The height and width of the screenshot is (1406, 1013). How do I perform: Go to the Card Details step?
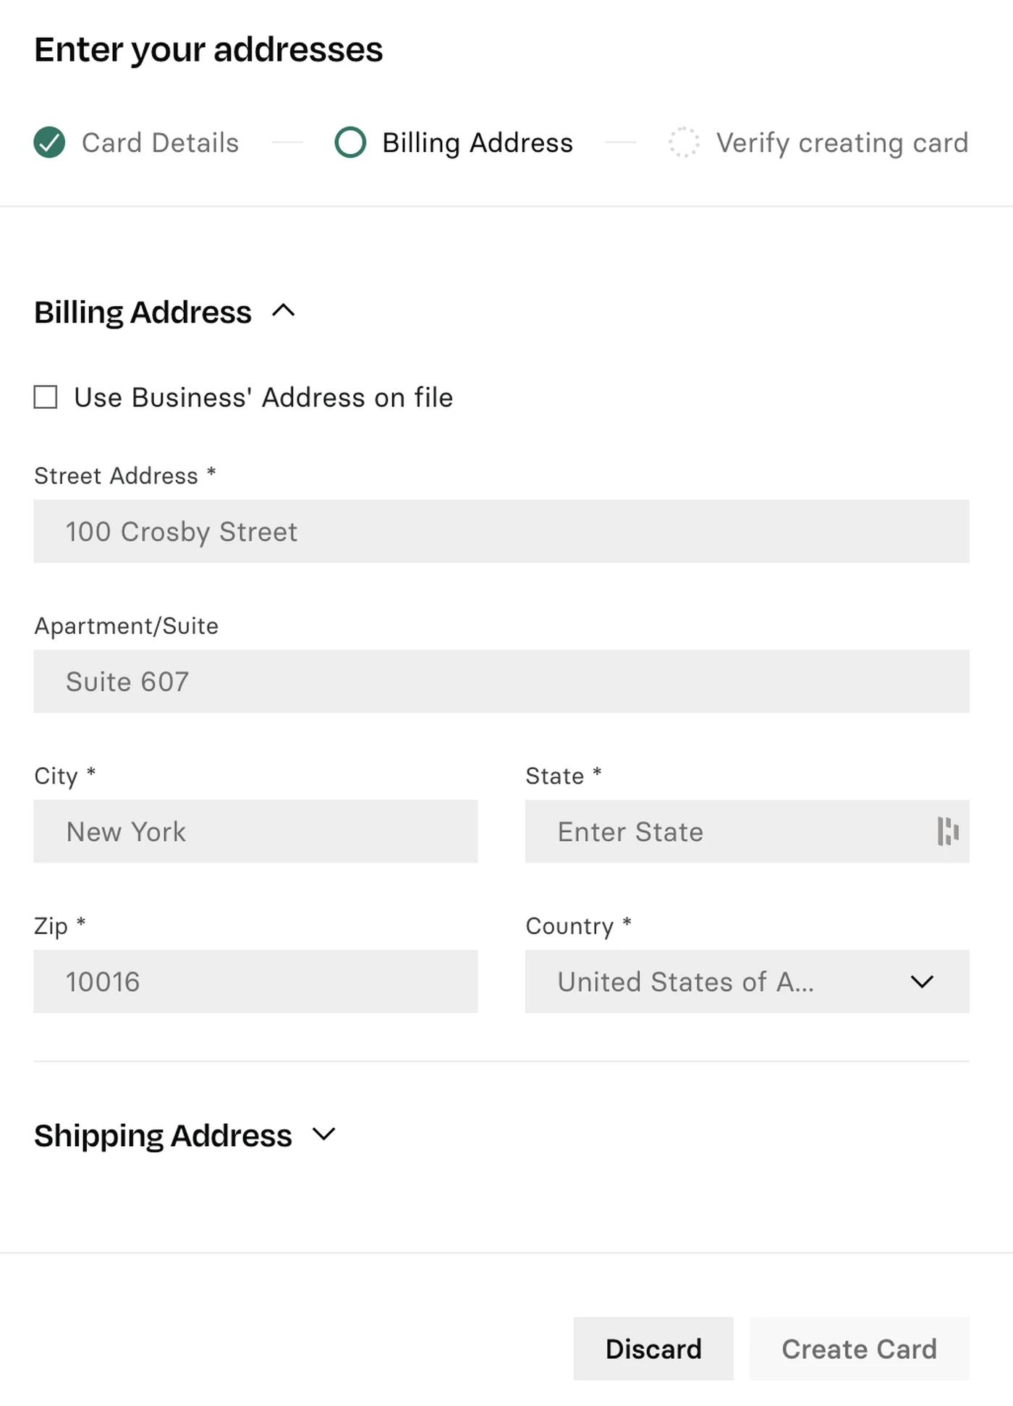[x=160, y=143]
